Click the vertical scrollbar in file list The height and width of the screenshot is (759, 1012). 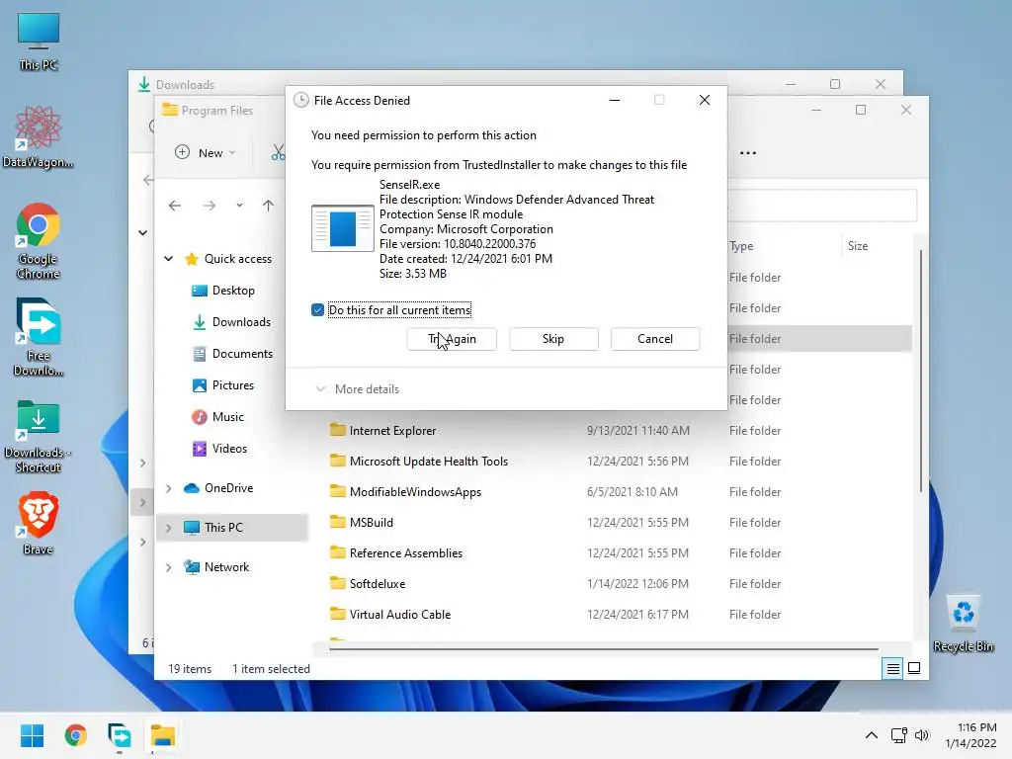(x=921, y=372)
